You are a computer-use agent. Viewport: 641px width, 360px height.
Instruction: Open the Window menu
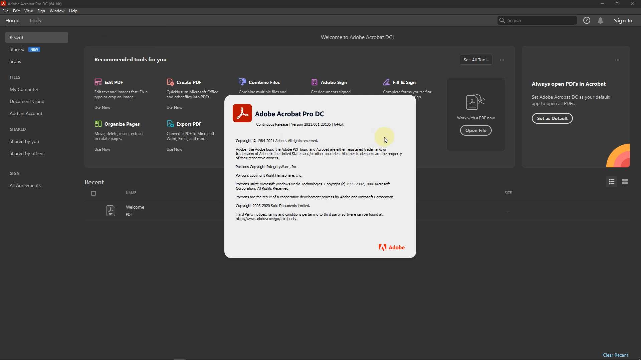[57, 11]
